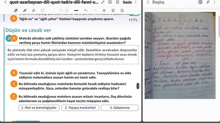220x123 pixels.
Task: Open more options menu in PDF pane
Action: coord(136,2)
